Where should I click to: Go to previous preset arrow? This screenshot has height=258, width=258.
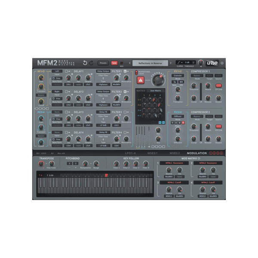[130, 63]
